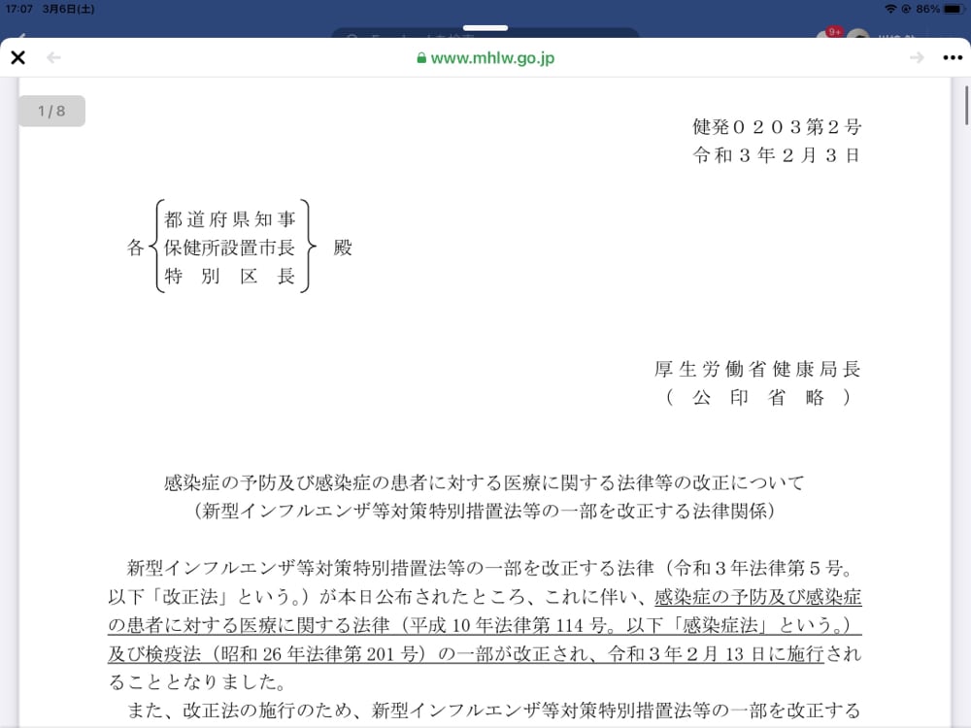Screen dimensions: 971x728
Task: Select the text （公印省略）
Action: 757,397
